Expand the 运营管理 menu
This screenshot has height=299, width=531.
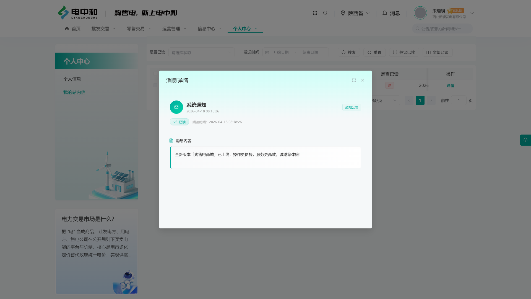175,29
